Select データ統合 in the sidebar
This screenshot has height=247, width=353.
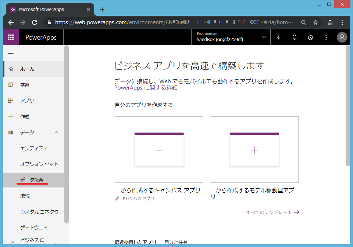(x=34, y=180)
